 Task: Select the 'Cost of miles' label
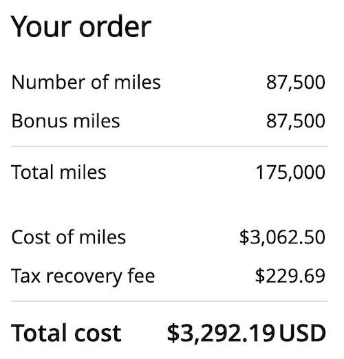click(x=69, y=237)
